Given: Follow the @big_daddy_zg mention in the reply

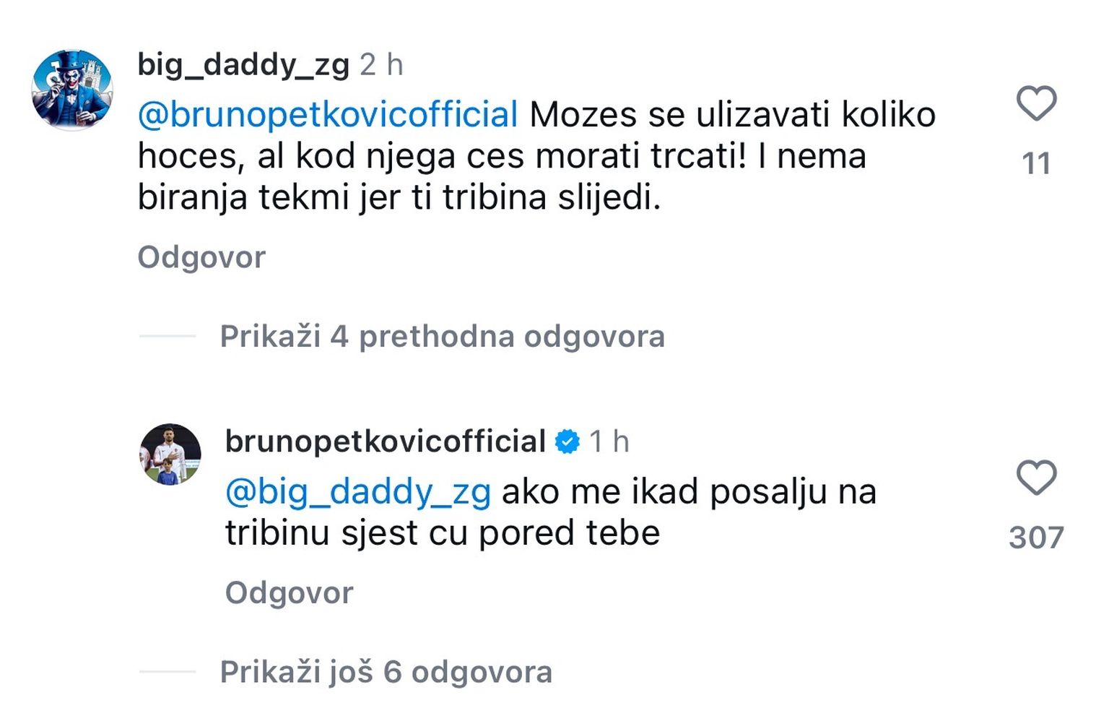Looking at the screenshot, I should 358,492.
